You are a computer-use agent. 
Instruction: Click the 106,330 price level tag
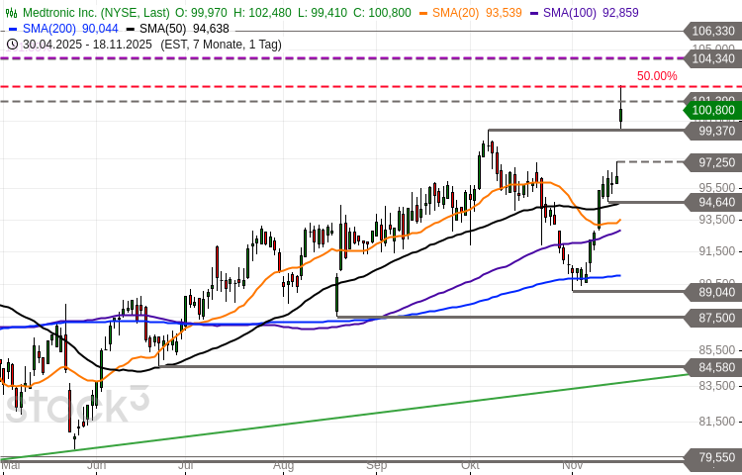pyautogui.click(x=712, y=31)
